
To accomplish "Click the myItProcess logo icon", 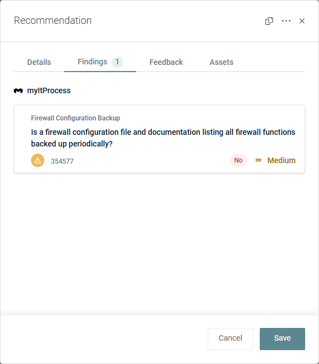I will 18,90.
